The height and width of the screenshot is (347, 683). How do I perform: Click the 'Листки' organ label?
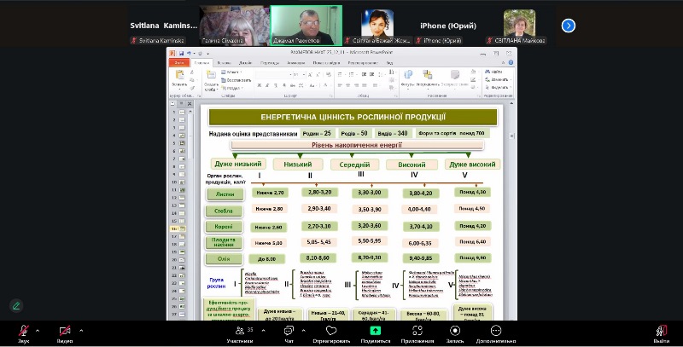225,194
